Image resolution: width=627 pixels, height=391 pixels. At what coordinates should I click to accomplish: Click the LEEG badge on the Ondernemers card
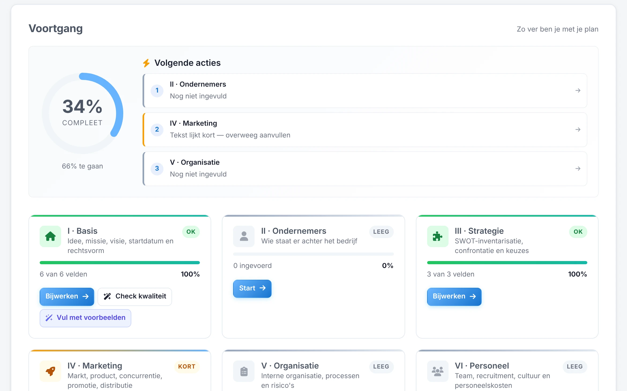[381, 232]
